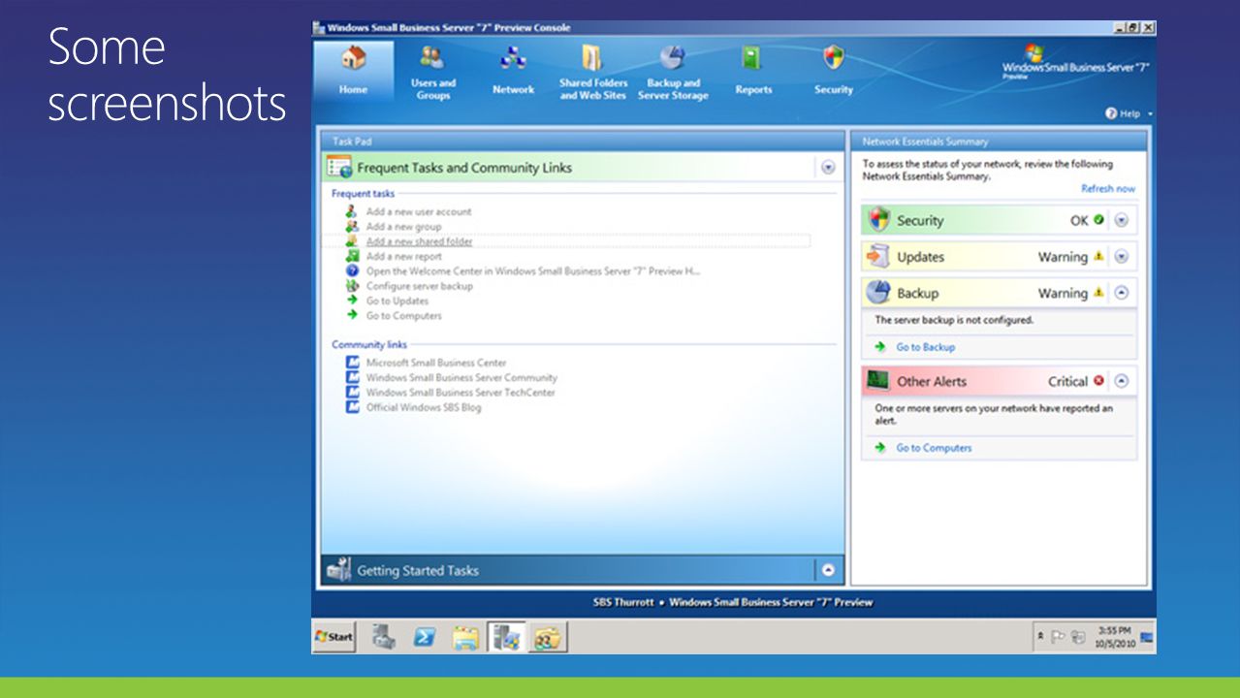Image resolution: width=1240 pixels, height=698 pixels.
Task: Click the Backup status icon
Action: pyautogui.click(x=878, y=293)
